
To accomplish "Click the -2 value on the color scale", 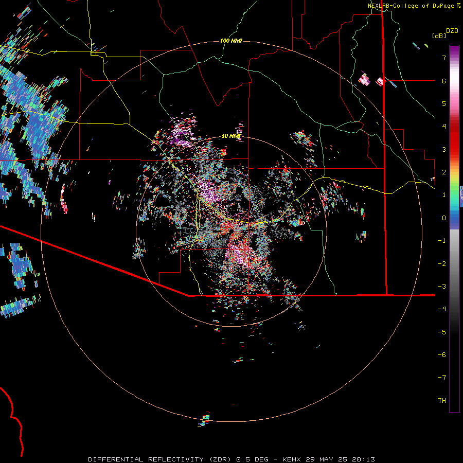I will pyautogui.click(x=442, y=264).
